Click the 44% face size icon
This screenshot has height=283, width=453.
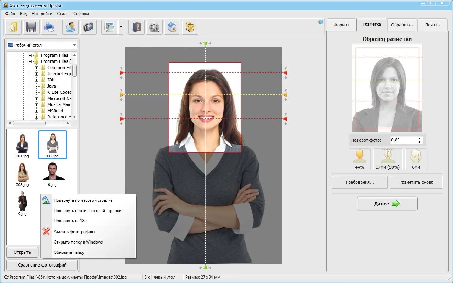tap(360, 159)
